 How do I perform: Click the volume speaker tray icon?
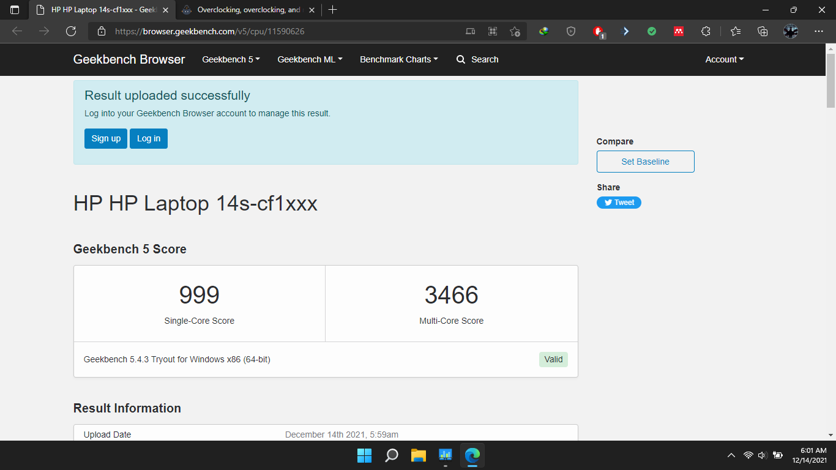pyautogui.click(x=763, y=455)
